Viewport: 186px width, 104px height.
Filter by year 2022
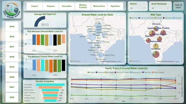tap(12, 97)
